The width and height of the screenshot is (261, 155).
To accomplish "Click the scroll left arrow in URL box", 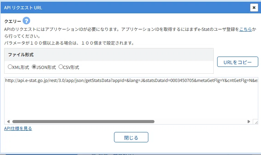I will pyautogui.click(x=8, y=121).
